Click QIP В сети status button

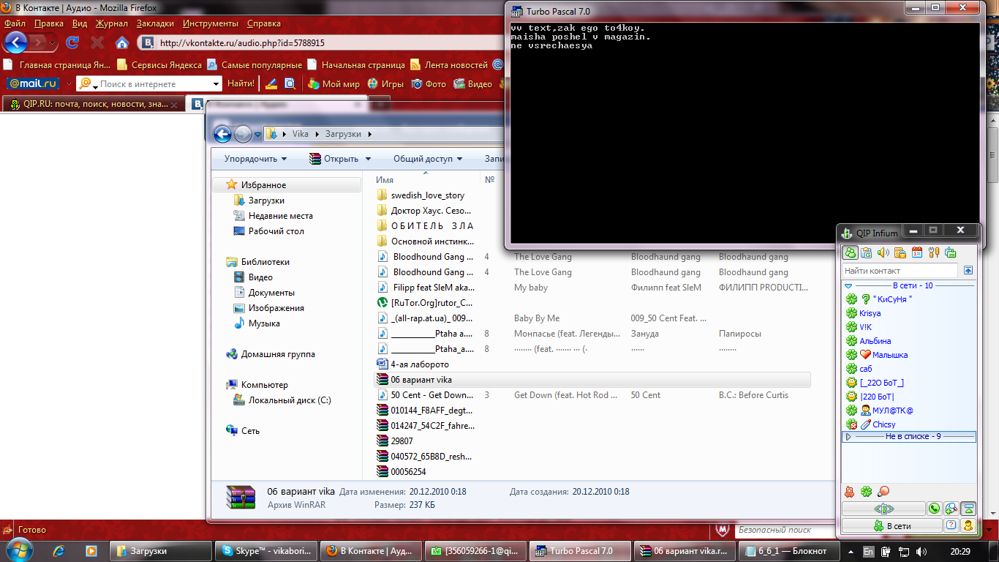tap(891, 525)
